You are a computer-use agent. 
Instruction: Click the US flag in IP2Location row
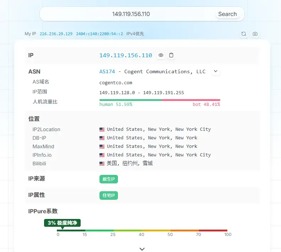pos(102,129)
